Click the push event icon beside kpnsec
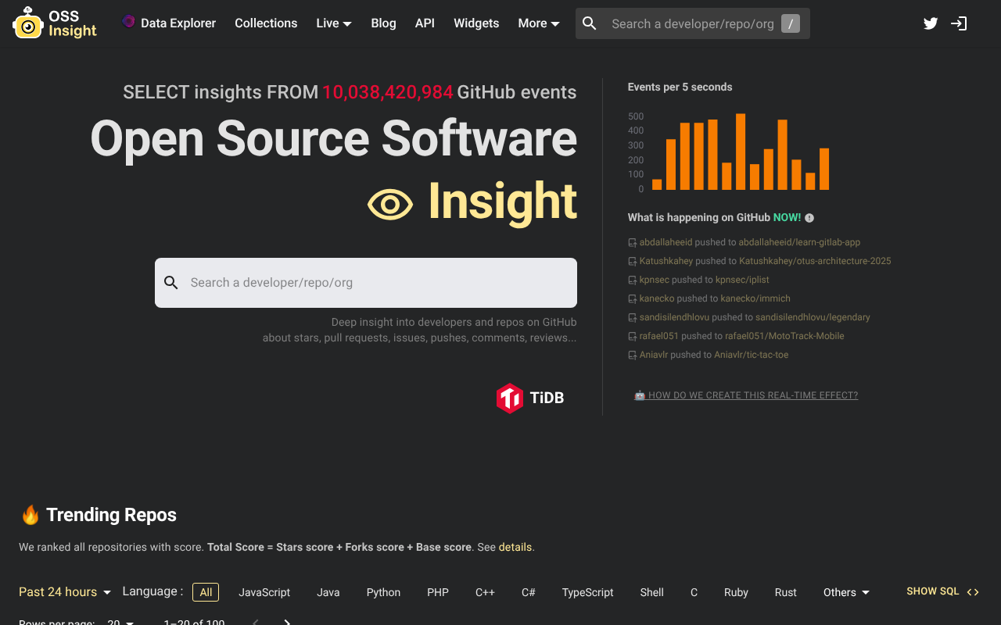Viewport: 1001px width, 625px height. click(631, 280)
